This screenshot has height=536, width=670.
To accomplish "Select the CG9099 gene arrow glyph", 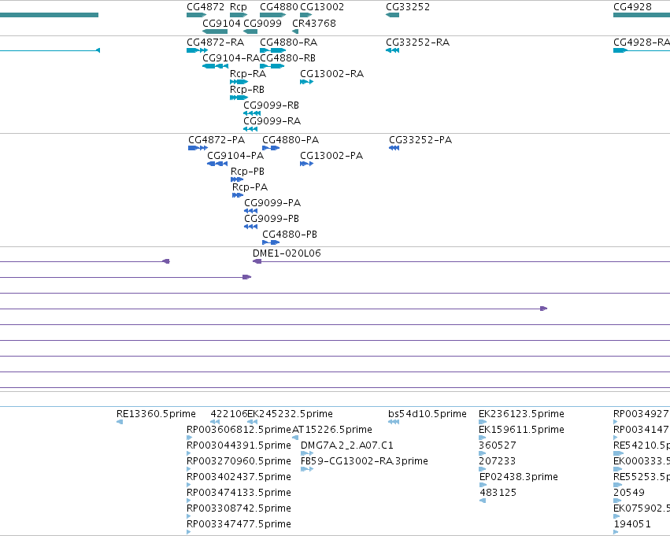I will point(250,31).
